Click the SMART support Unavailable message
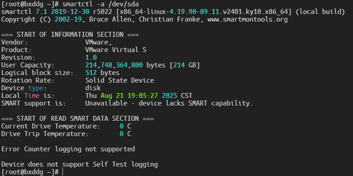 coord(169,103)
